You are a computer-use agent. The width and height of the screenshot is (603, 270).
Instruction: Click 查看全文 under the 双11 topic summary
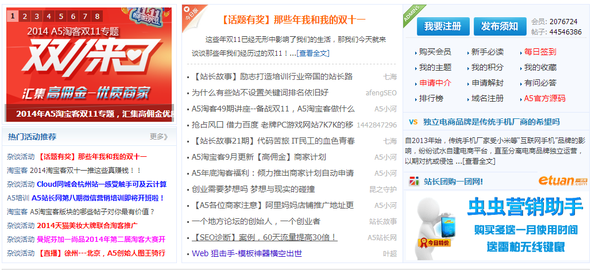coord(312,53)
